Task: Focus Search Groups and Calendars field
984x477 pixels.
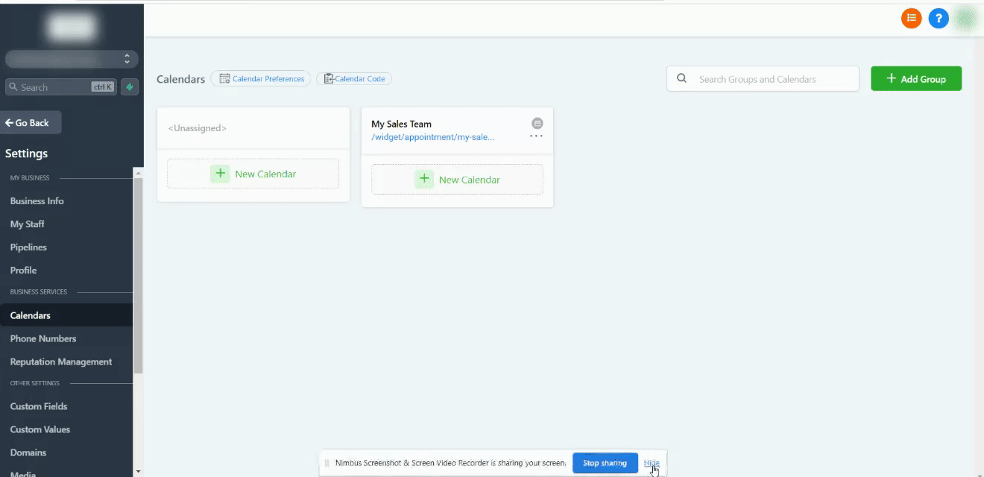Action: coord(763,79)
